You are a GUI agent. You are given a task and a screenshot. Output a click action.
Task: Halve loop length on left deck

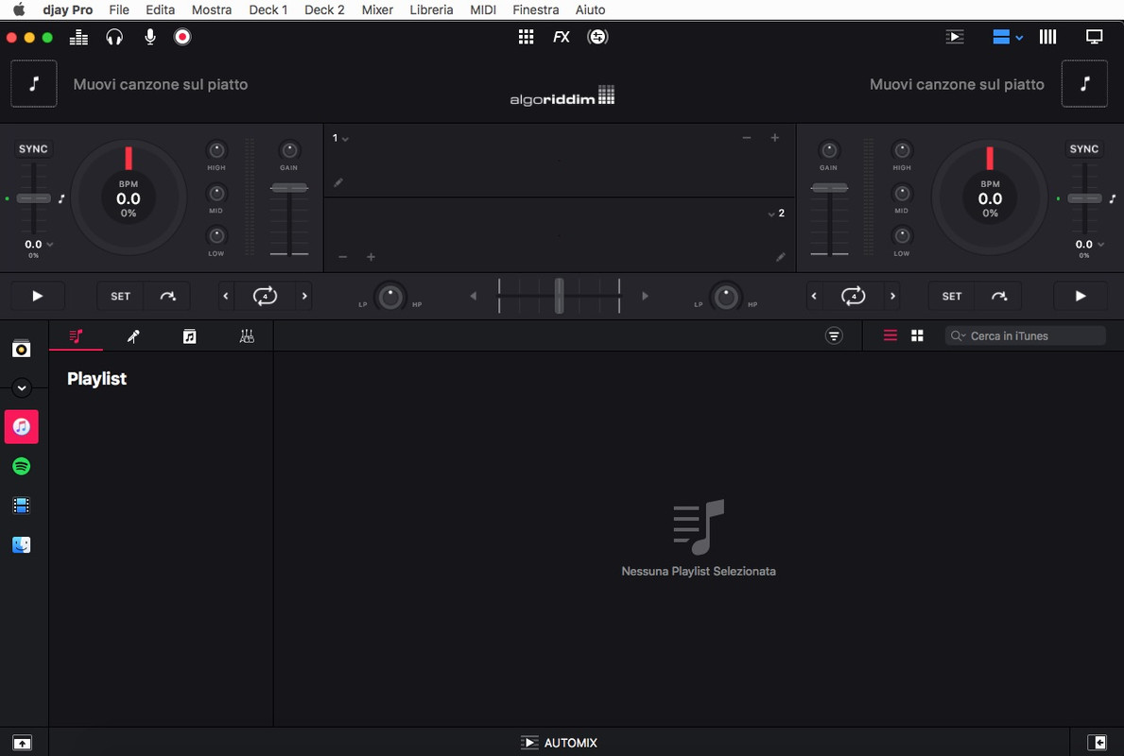pos(226,296)
